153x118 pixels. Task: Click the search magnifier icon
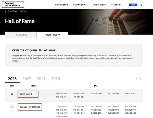(x=141, y=5)
